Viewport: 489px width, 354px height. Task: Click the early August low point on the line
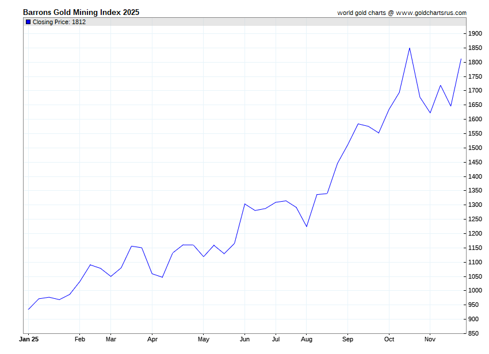click(307, 226)
